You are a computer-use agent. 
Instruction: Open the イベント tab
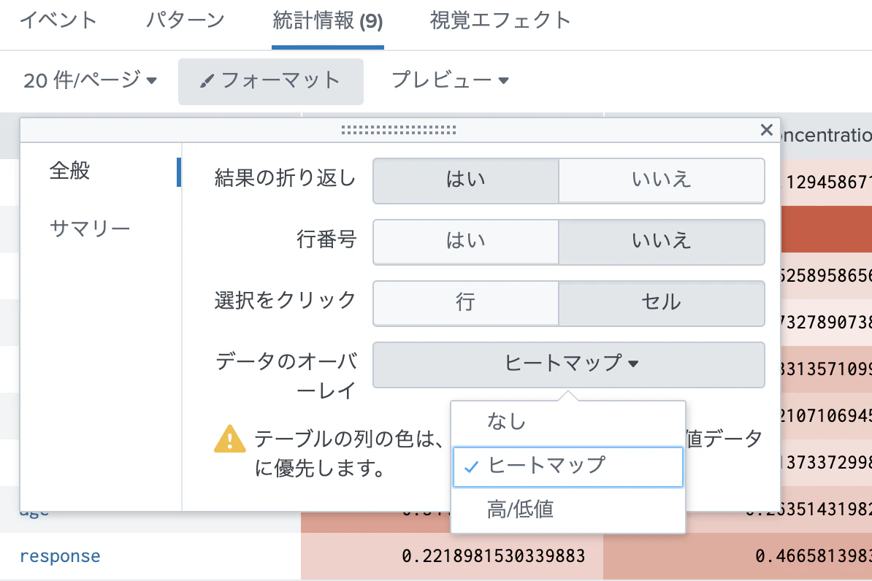pyautogui.click(x=58, y=20)
